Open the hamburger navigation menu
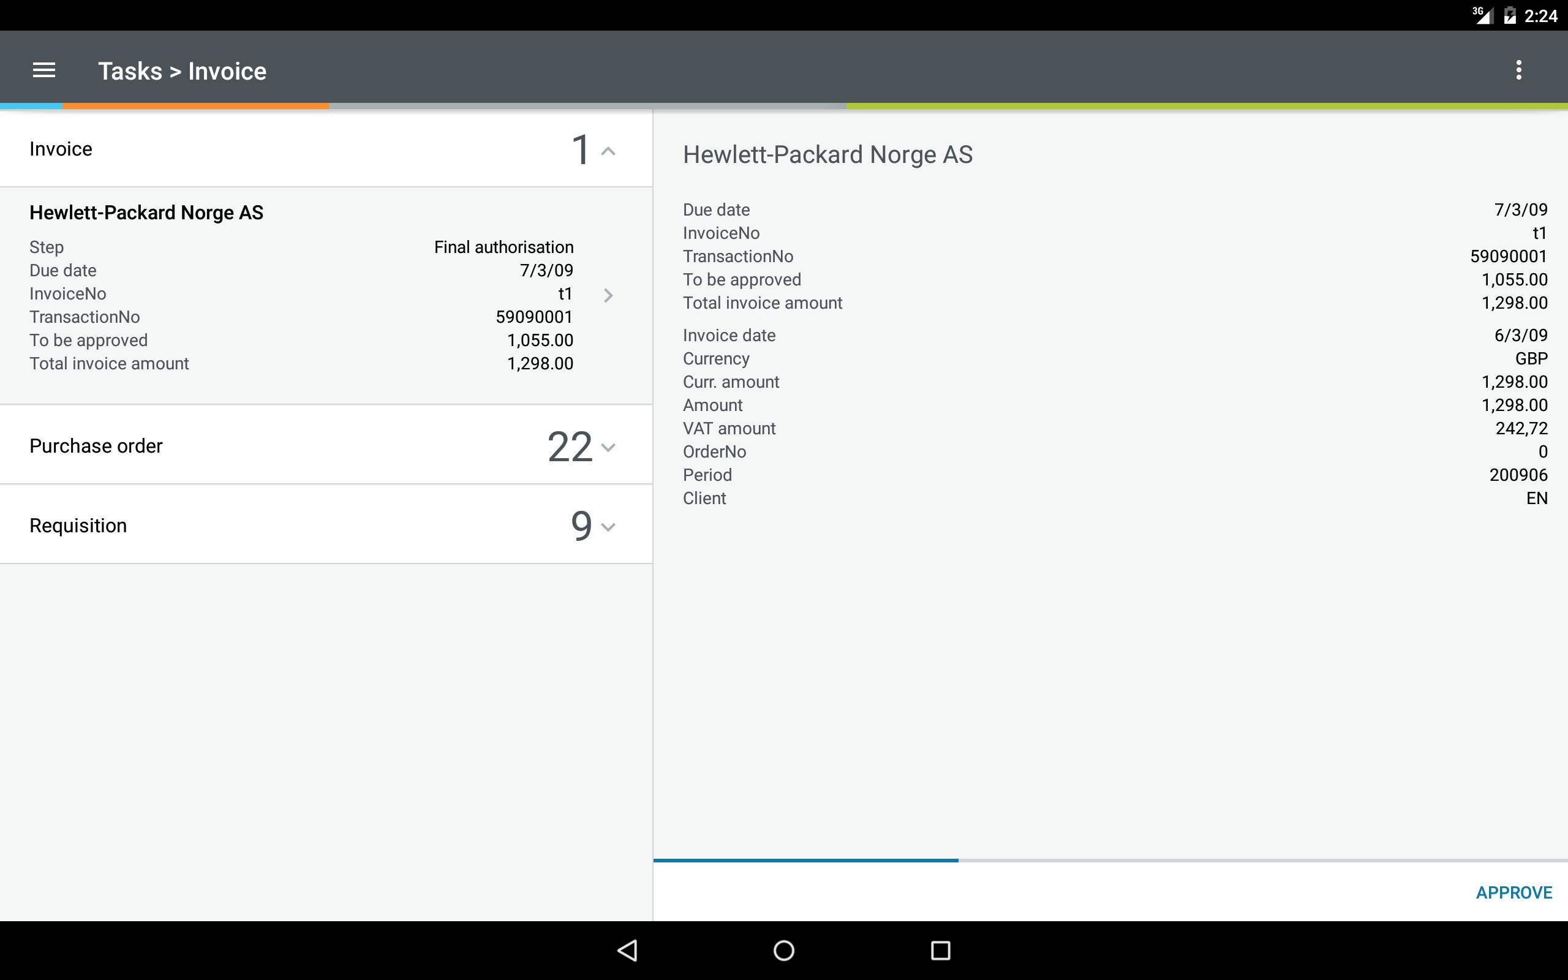Screen dimensions: 1568x980 pyautogui.click(x=44, y=70)
